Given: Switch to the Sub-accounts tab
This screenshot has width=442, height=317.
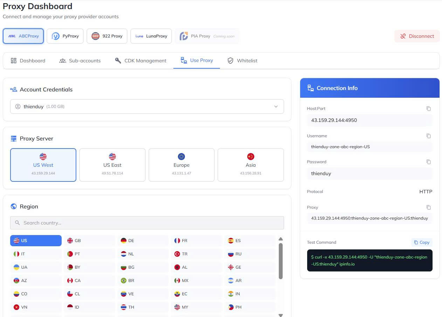Looking at the screenshot, I should click(x=80, y=61).
